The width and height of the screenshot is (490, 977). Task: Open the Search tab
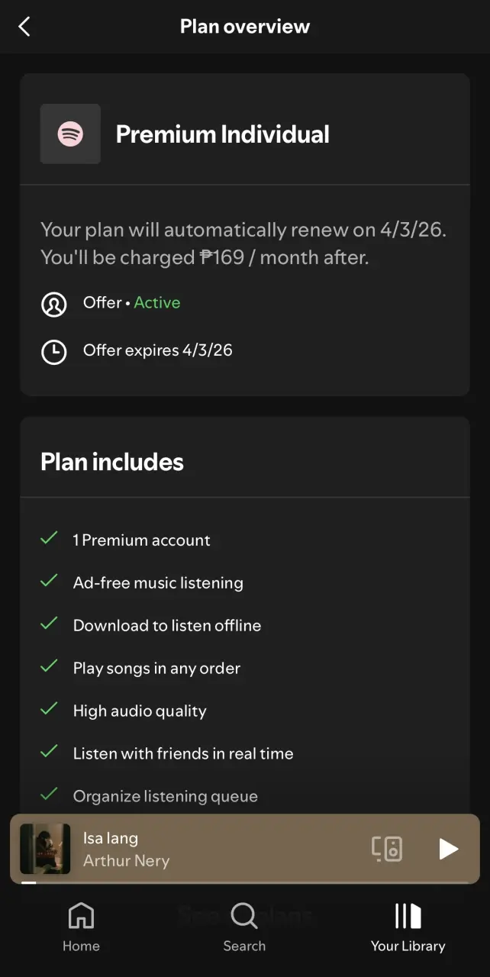(x=244, y=927)
